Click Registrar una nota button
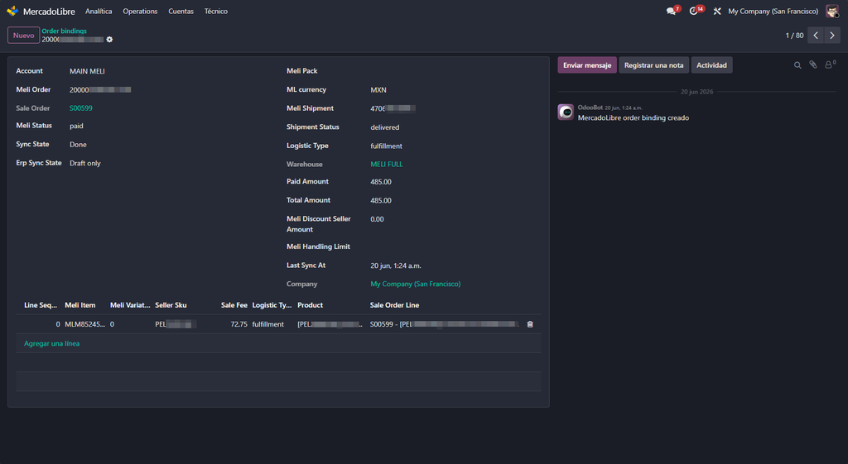 point(654,65)
